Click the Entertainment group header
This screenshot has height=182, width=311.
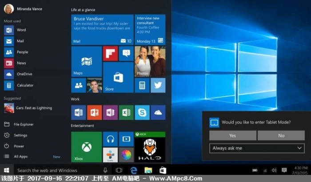click(x=82, y=126)
